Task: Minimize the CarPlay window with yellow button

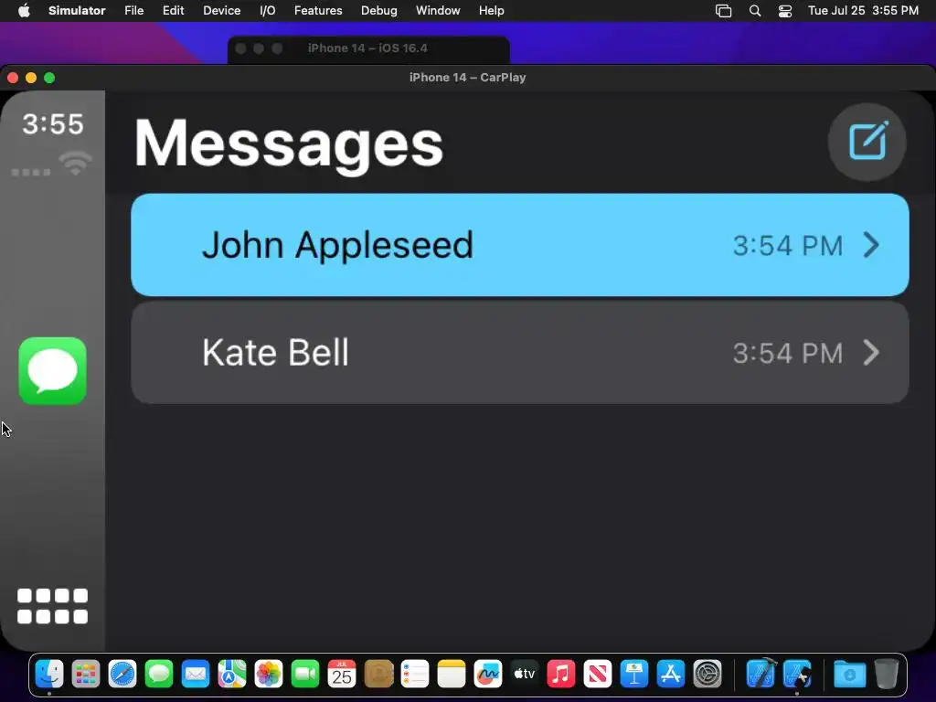Action: 31,78
